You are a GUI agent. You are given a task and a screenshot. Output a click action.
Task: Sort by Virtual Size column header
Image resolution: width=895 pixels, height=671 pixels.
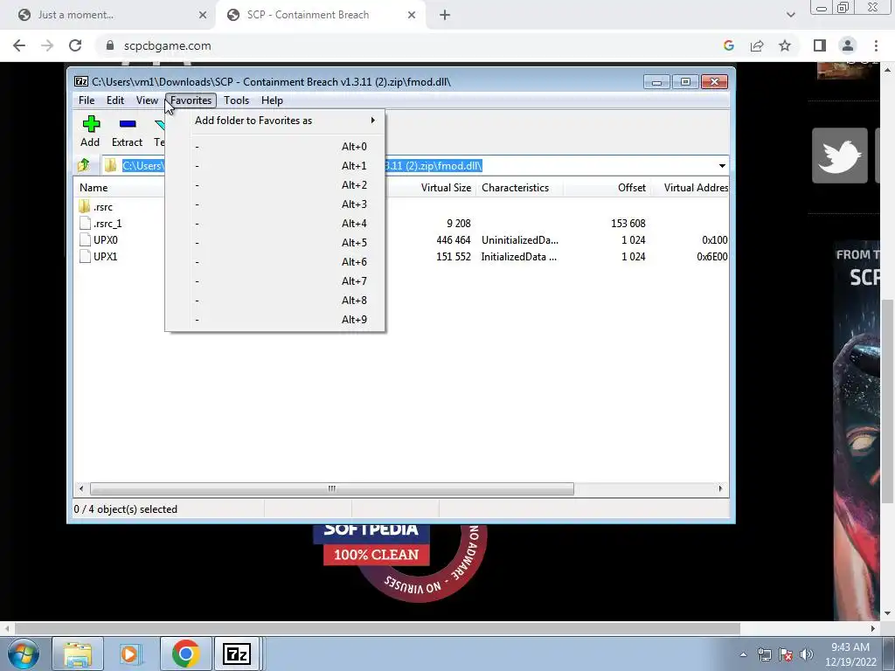tap(446, 188)
